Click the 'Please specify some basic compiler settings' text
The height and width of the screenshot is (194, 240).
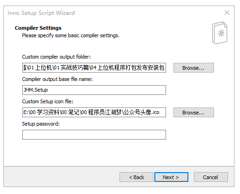click(x=71, y=35)
